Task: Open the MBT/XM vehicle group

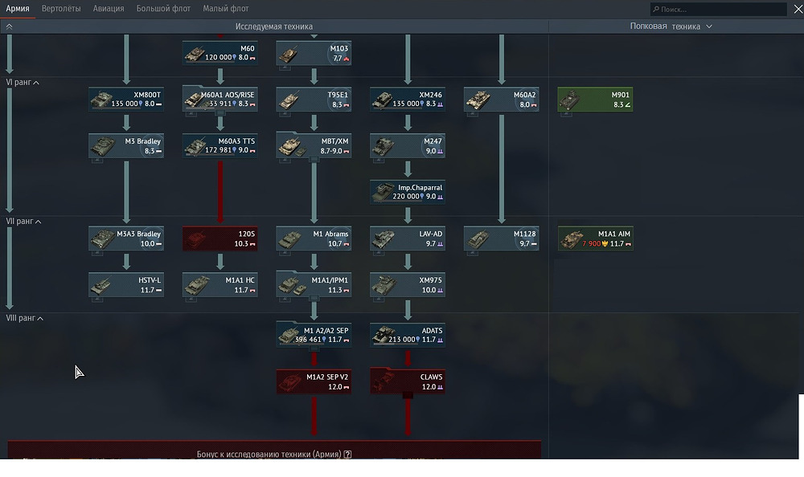Action: click(314, 146)
